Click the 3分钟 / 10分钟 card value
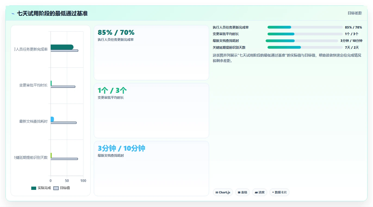373x207 pixels. click(122, 149)
